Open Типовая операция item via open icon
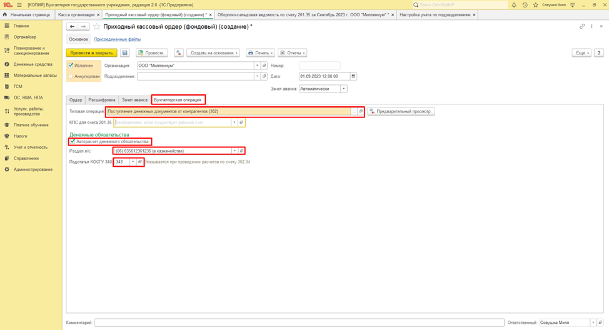 (360, 111)
